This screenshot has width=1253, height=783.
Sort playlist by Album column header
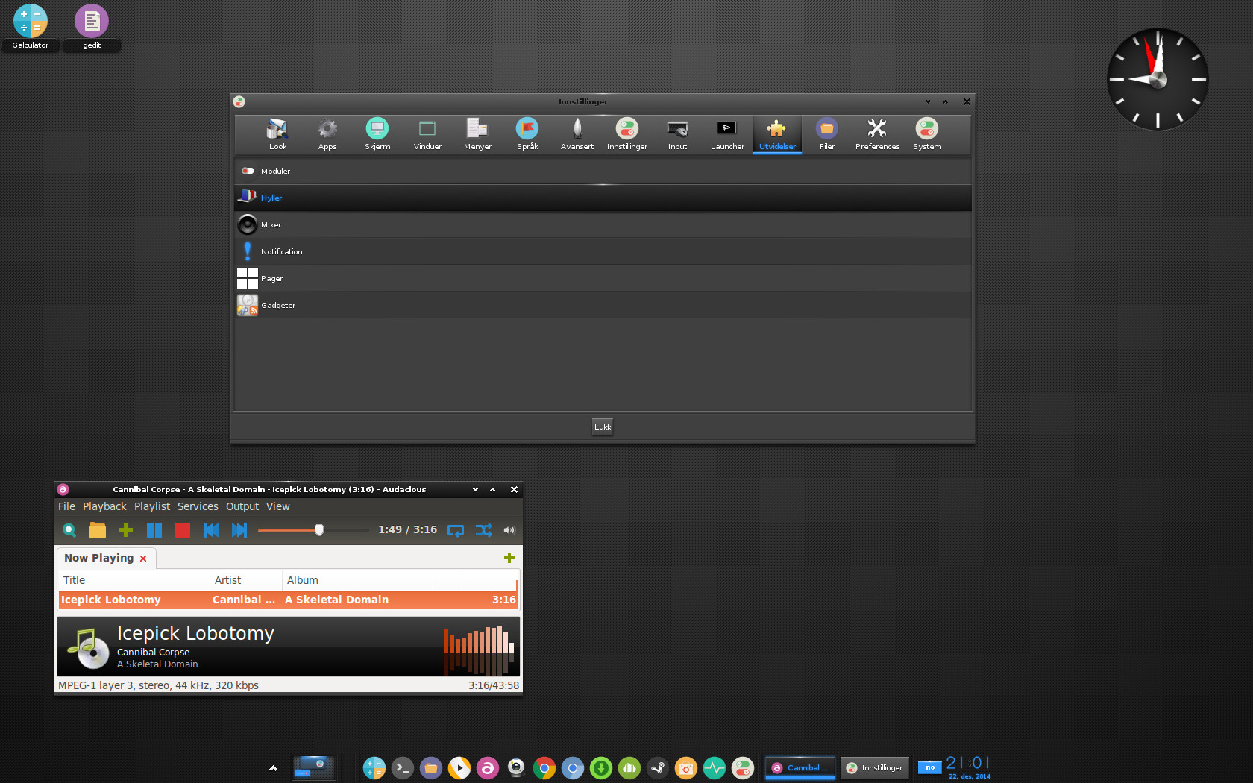pos(358,580)
